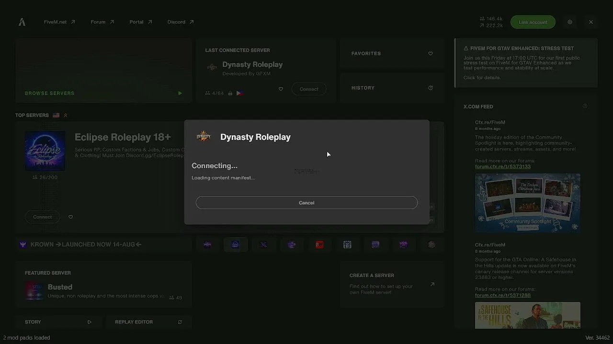Open the GTAV Enhanced stress test announcement
This screenshot has width=613, height=344.
(526, 63)
